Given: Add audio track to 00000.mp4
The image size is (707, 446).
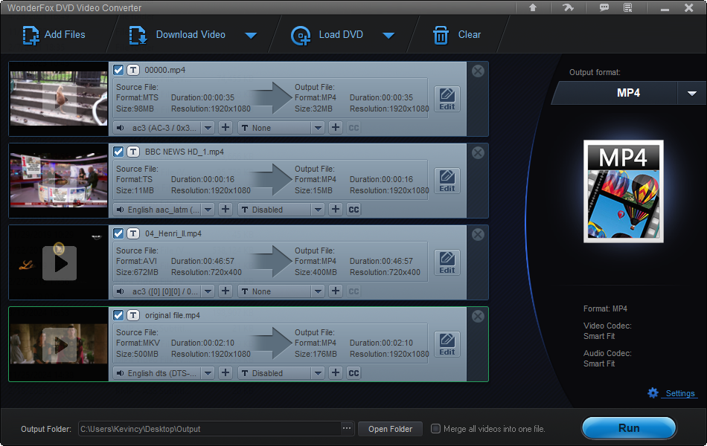Looking at the screenshot, I should pyautogui.click(x=225, y=128).
